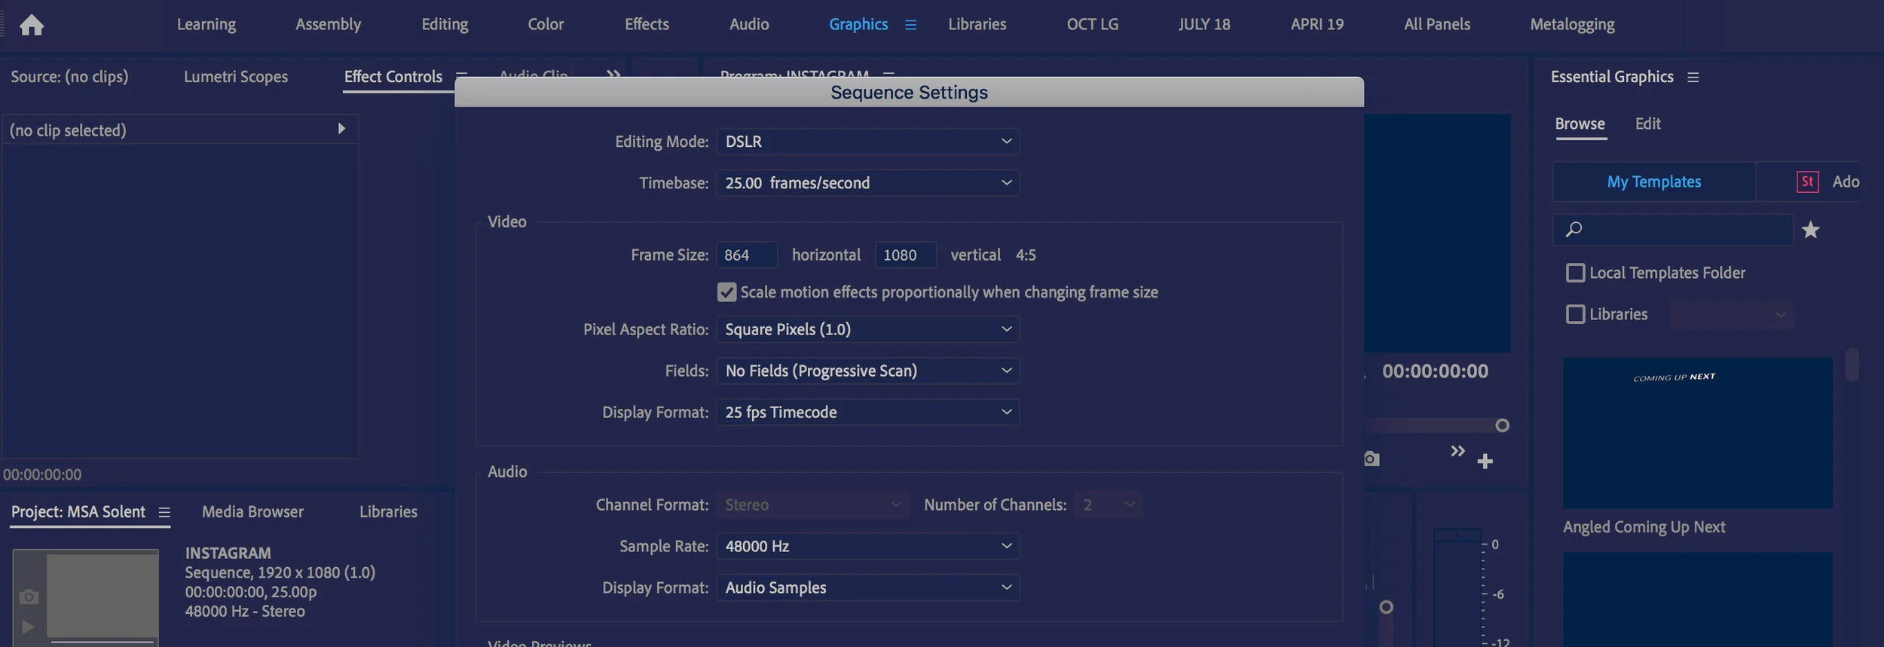The width and height of the screenshot is (1884, 647).
Task: Click the horizontal frame size field 864
Action: pos(746,255)
